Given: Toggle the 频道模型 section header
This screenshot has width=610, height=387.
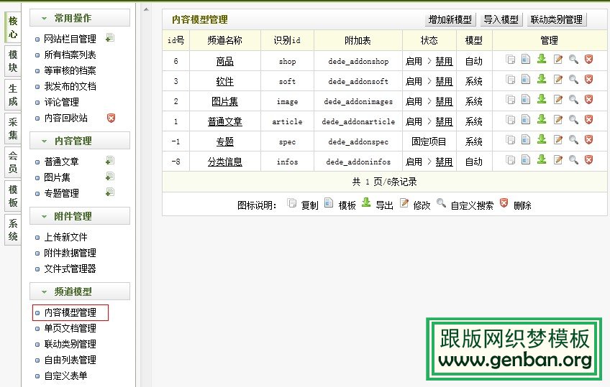Looking at the screenshot, I should (x=79, y=292).
